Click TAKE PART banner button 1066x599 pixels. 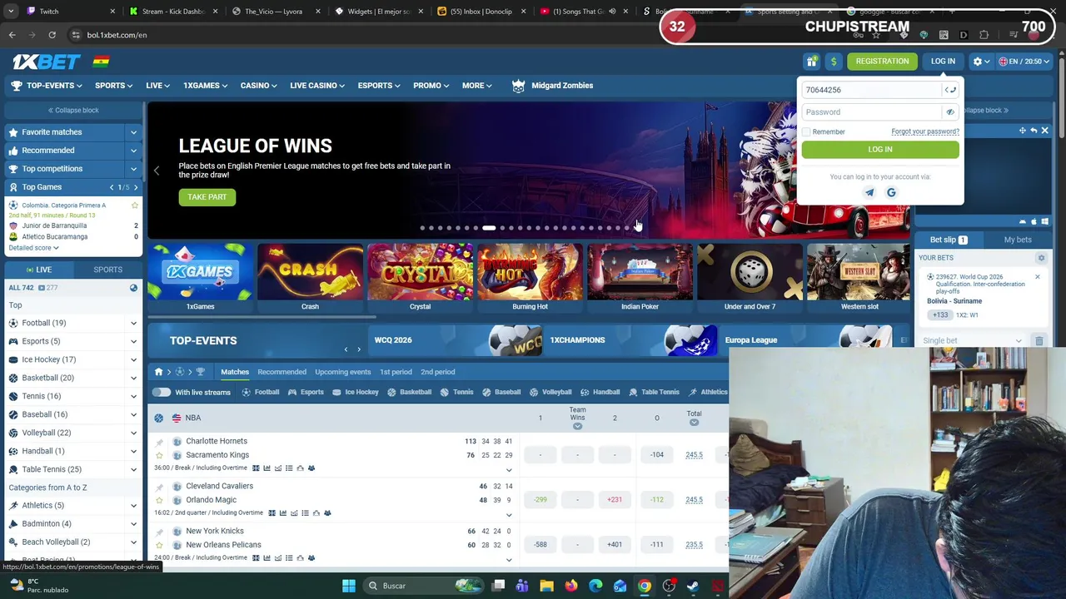[x=207, y=197]
